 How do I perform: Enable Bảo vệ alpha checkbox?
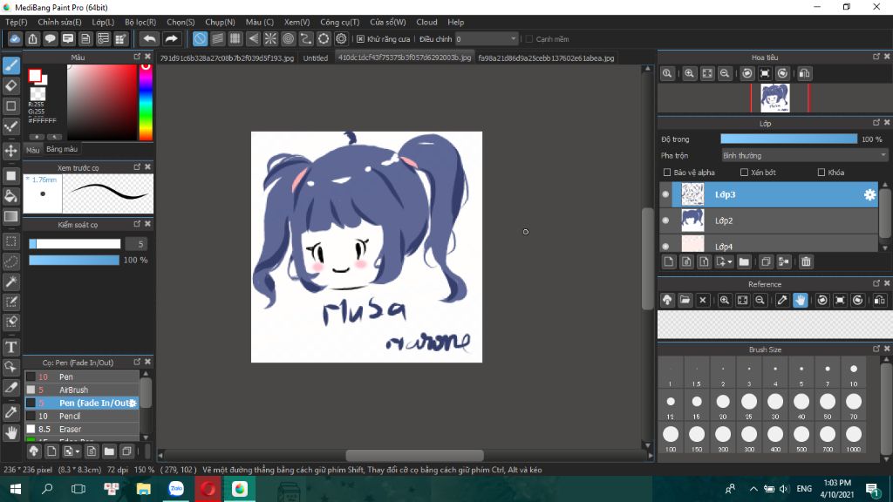pos(667,173)
